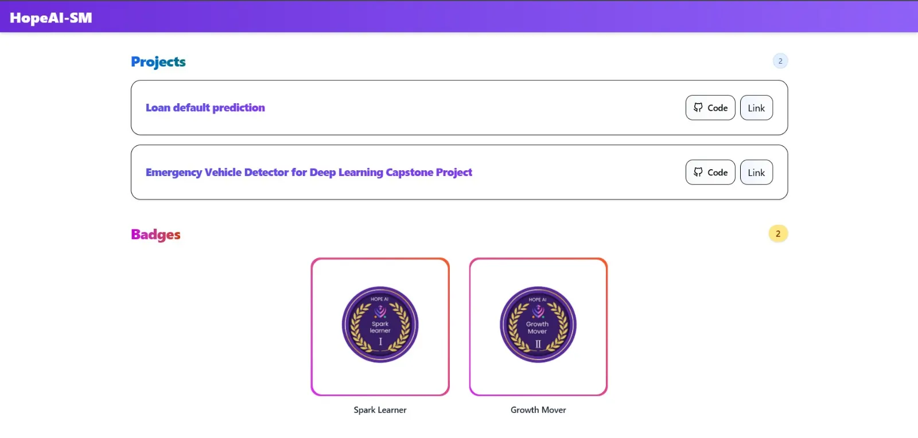
Task: Open Code for Emergency Vehicle Detector project
Action: [710, 172]
